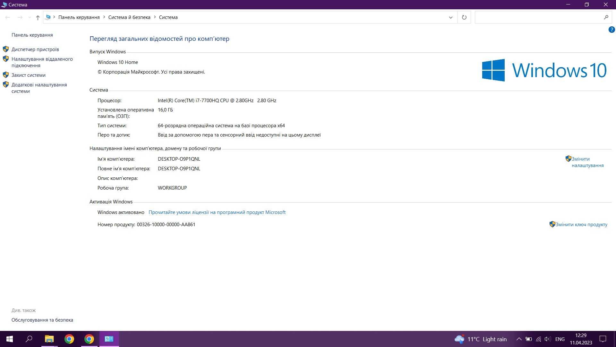Viewport: 616px width, 347px height.
Task: Click the computer icon in address bar
Action: tap(48, 17)
